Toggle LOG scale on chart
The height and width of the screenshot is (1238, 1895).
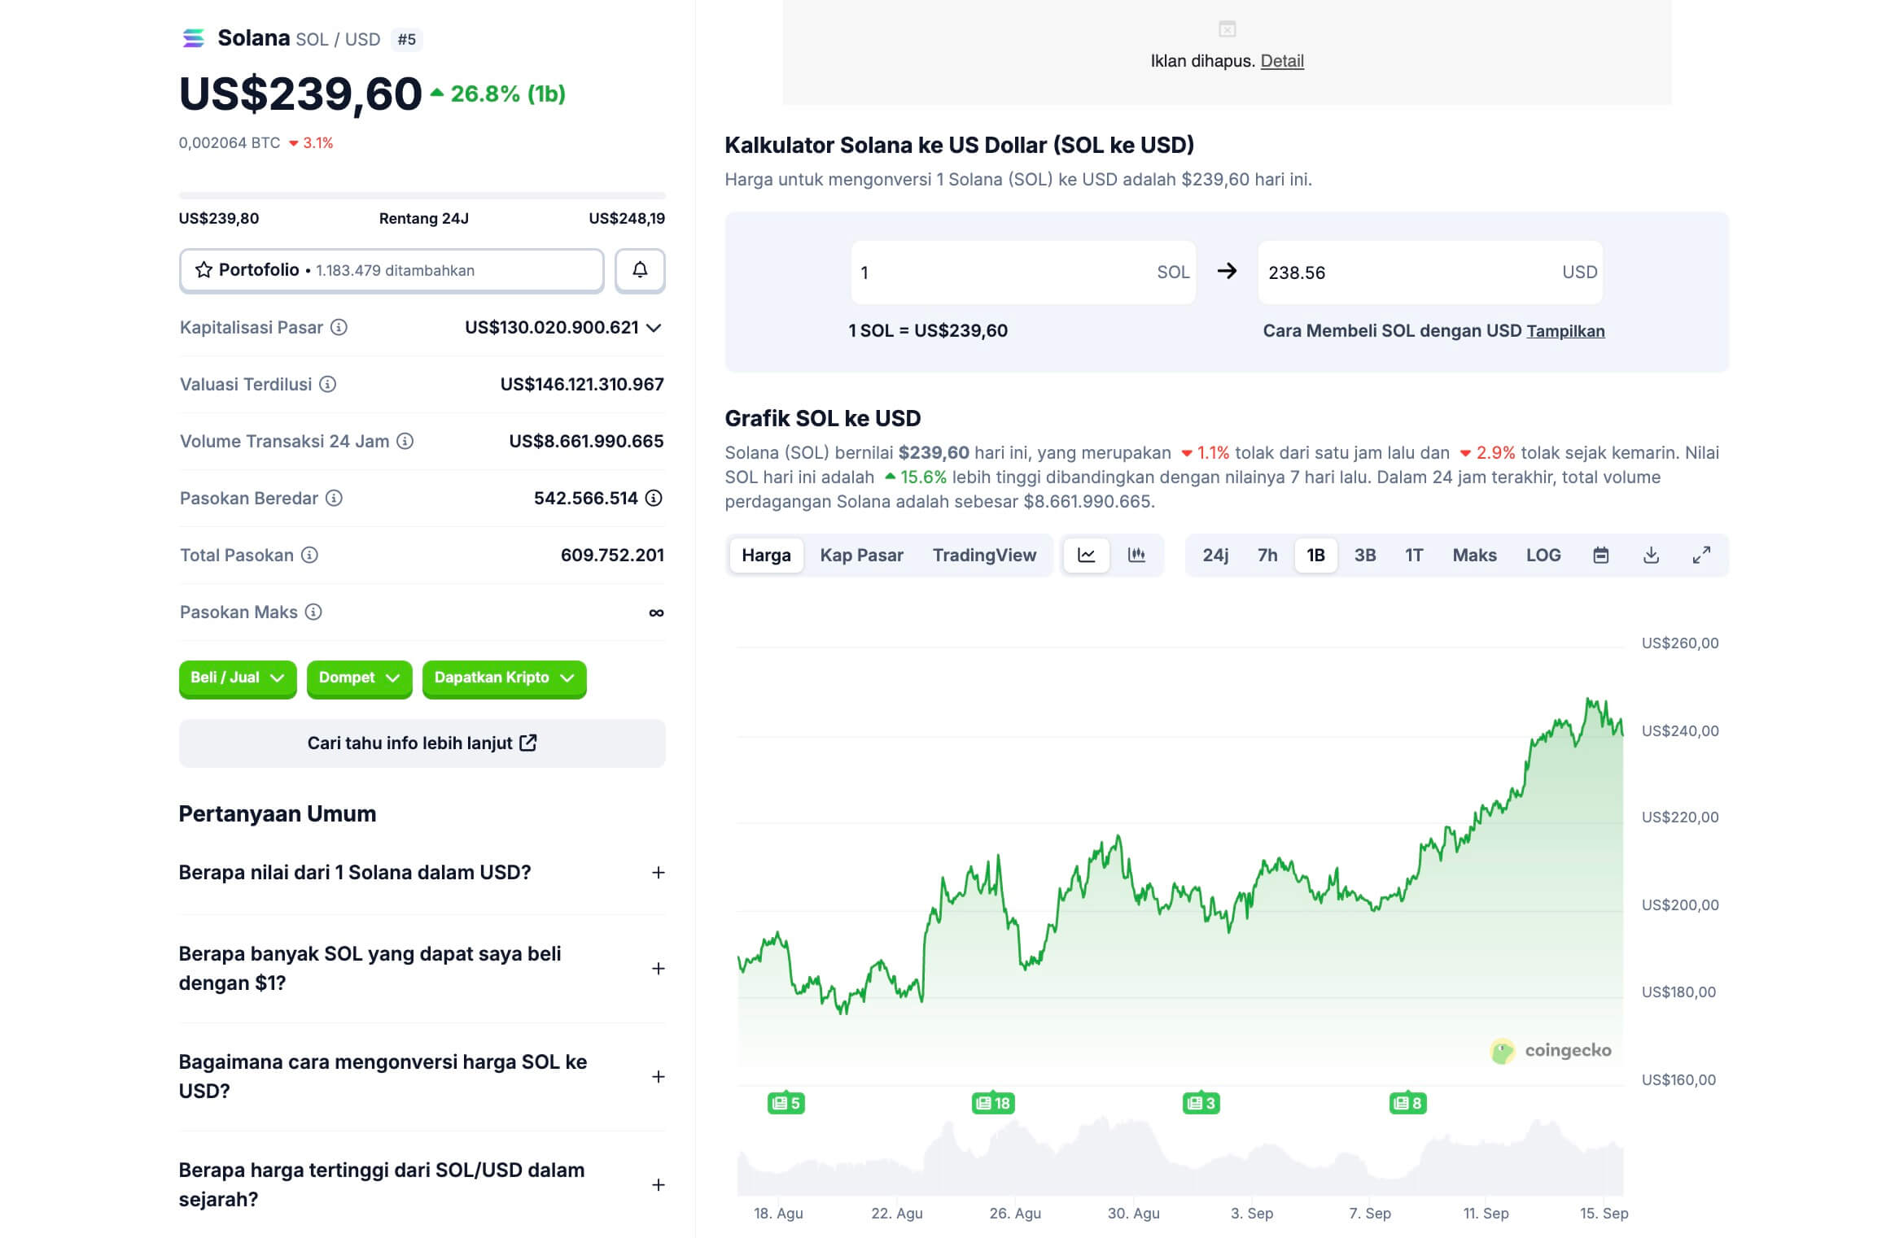click(1543, 555)
